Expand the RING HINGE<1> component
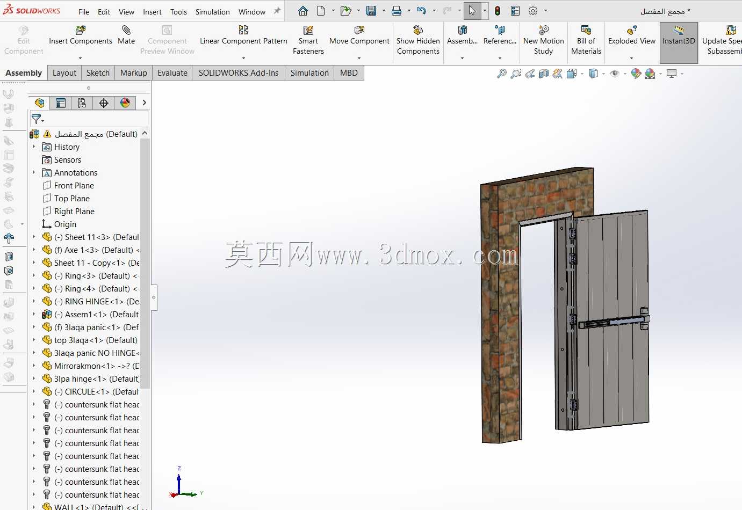This screenshot has height=510, width=742. [34, 301]
